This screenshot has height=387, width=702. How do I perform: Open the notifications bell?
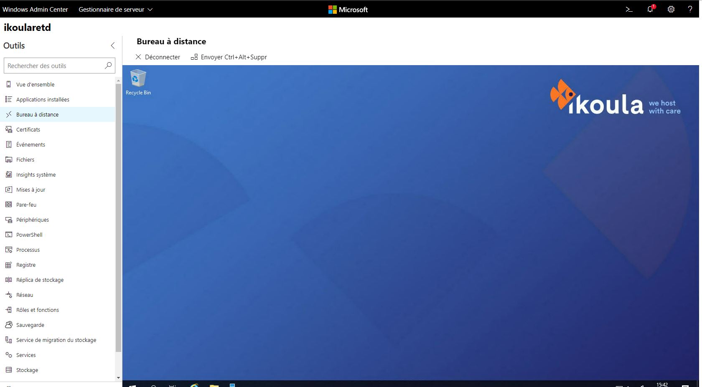coord(651,9)
